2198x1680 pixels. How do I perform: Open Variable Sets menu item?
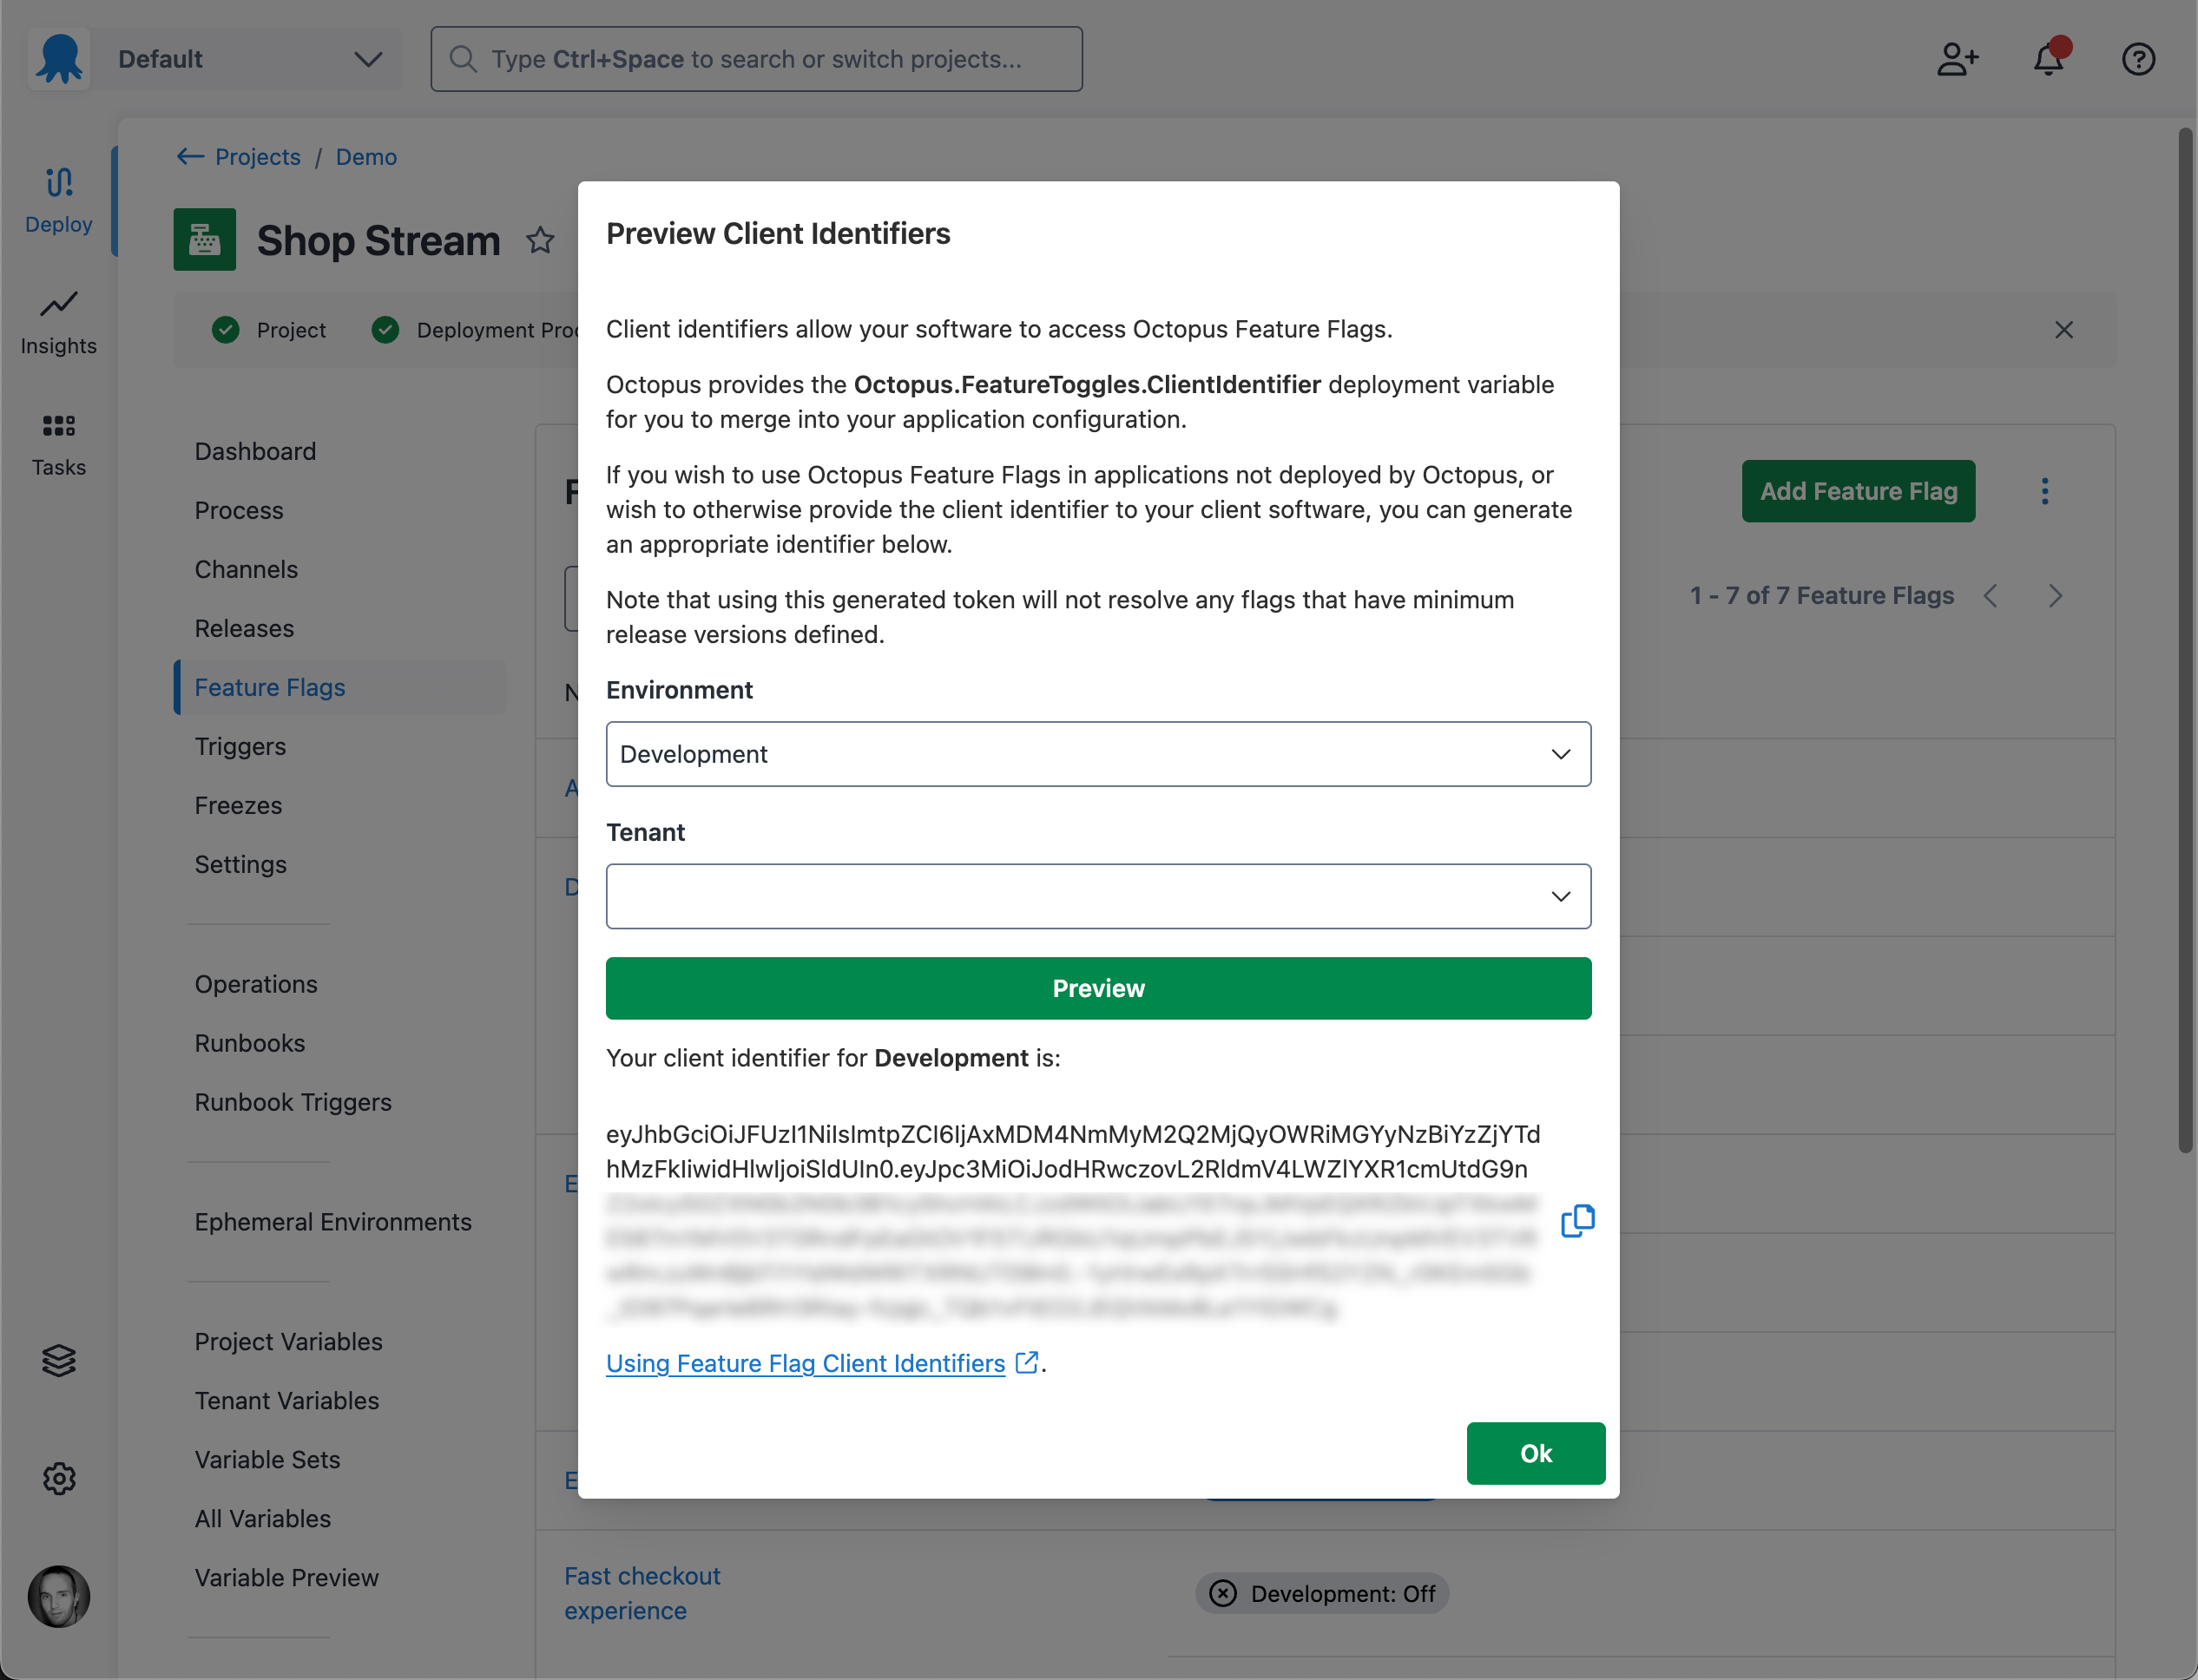(267, 1459)
